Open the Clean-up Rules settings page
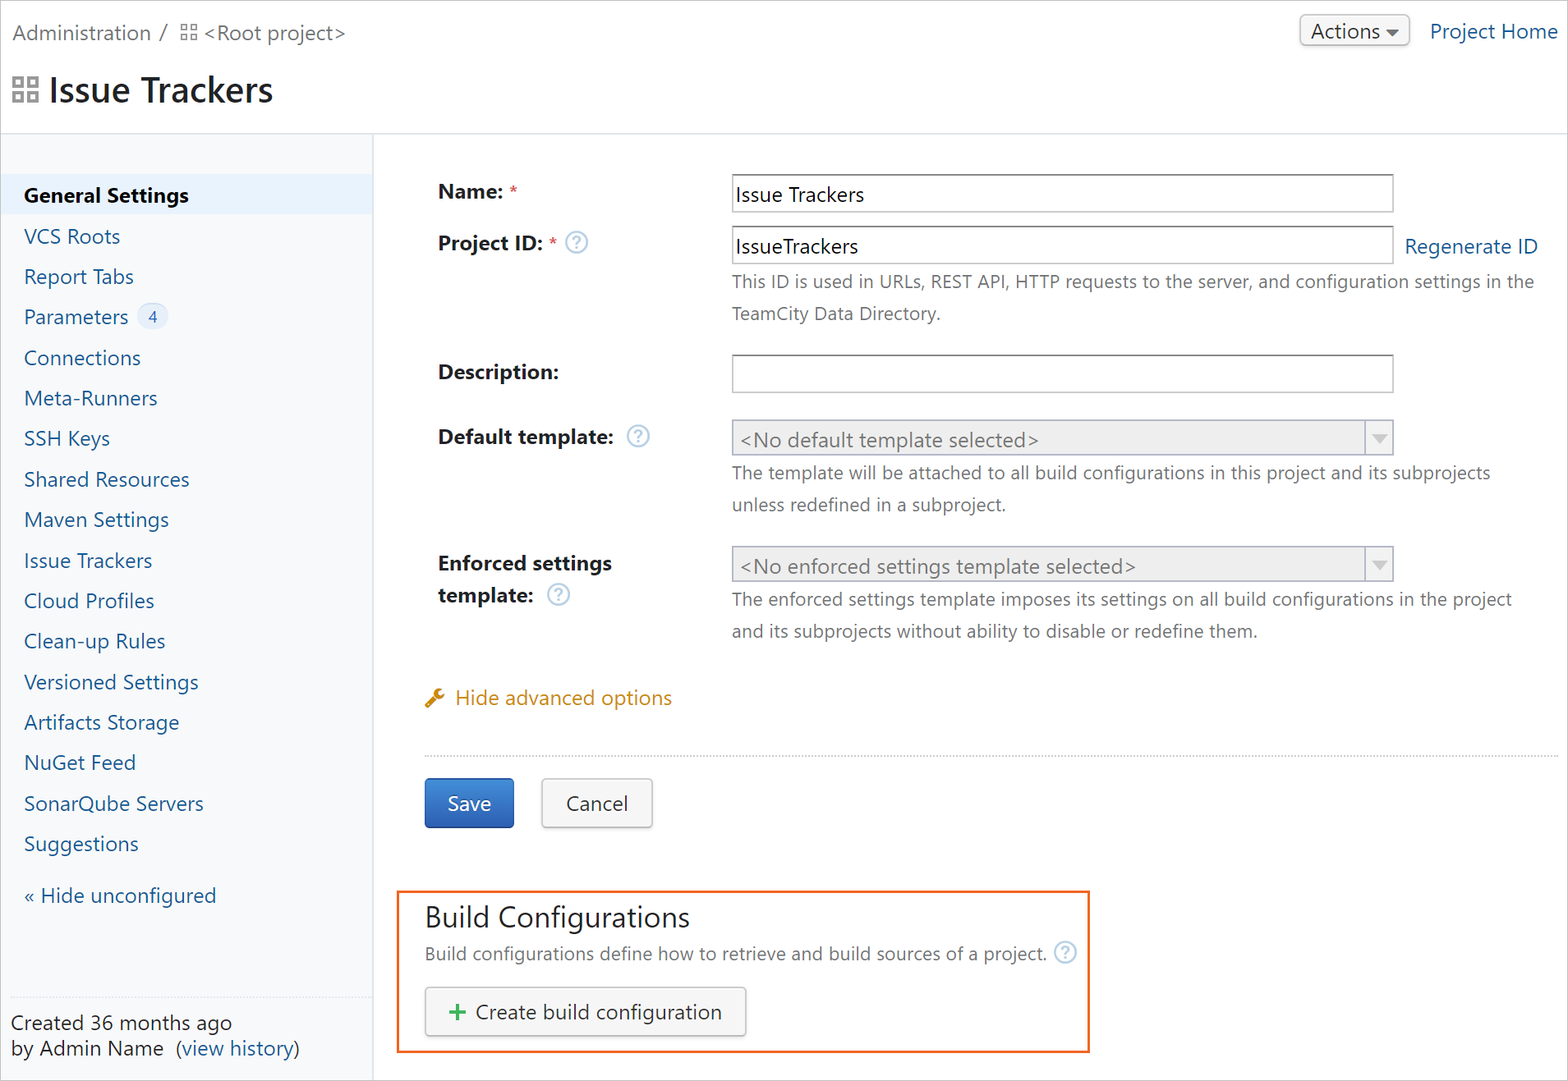 tap(94, 640)
